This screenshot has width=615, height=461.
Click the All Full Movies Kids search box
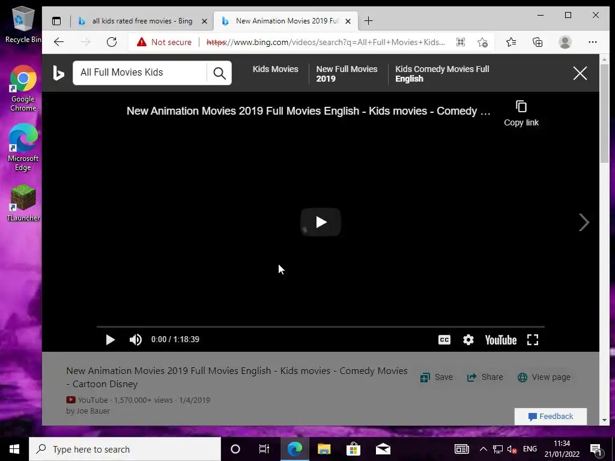pos(141,73)
